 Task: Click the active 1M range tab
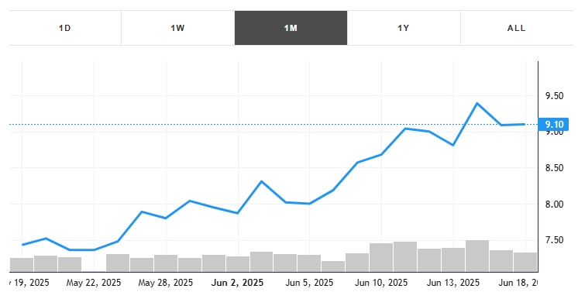pos(291,28)
